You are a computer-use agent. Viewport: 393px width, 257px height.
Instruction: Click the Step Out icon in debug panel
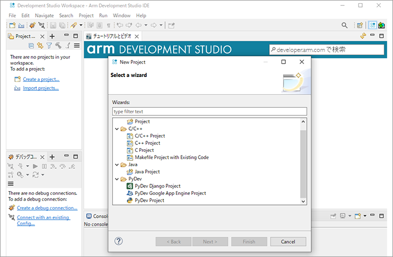tap(72, 166)
